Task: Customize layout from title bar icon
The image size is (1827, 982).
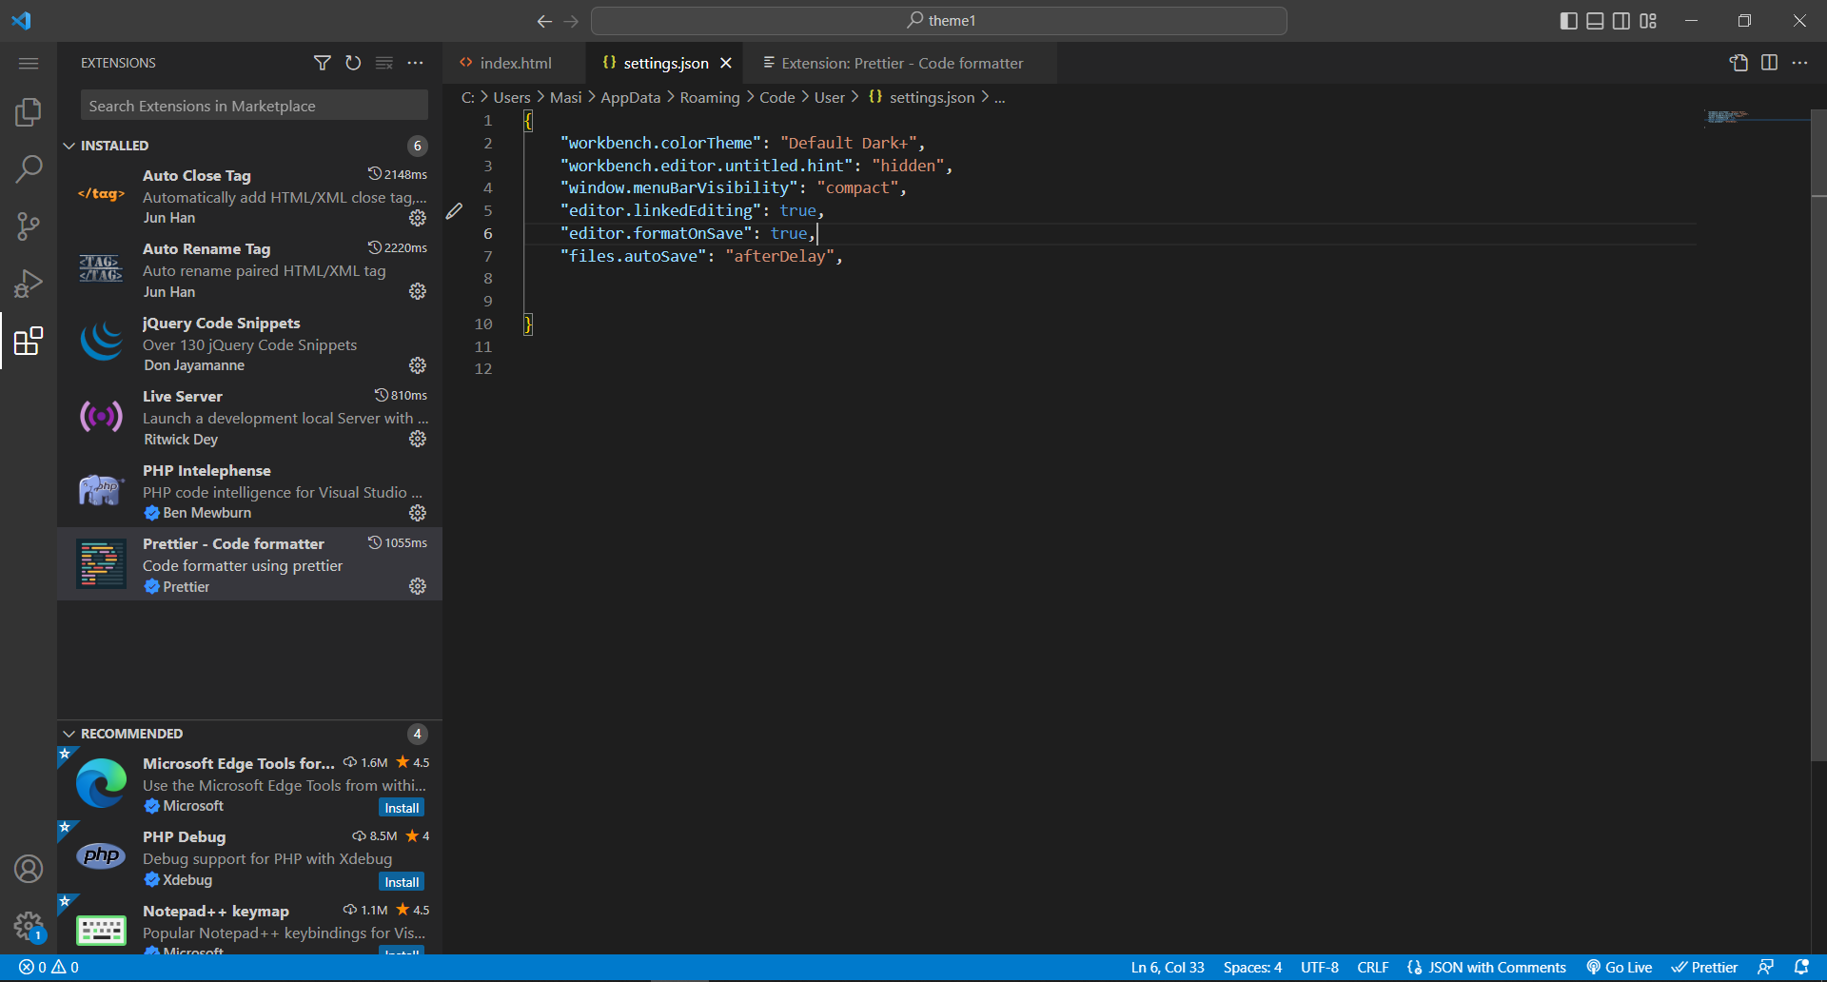Action: (1648, 21)
